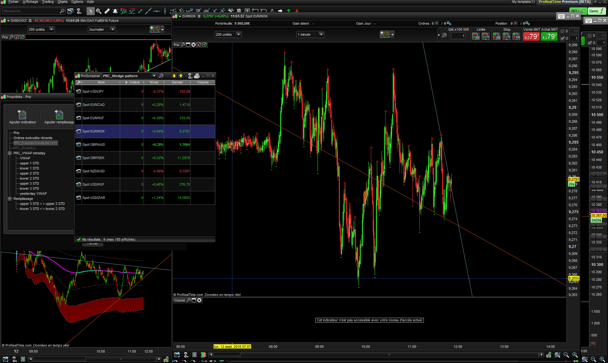Image resolution: width=608 pixels, height=363 pixels.
Task: Click the red Vente MKT sell button
Action: click(531, 37)
